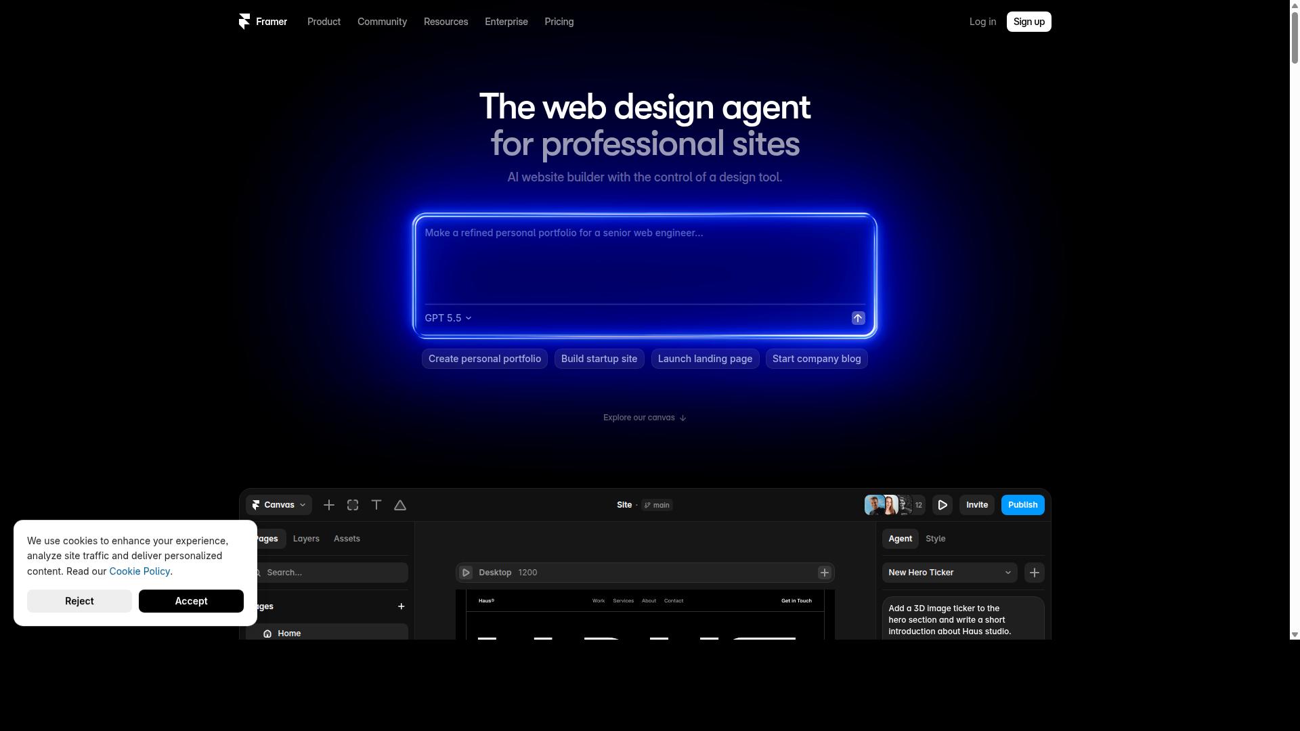This screenshot has width=1300, height=731.
Task: Select the Style tab
Action: pyautogui.click(x=936, y=539)
